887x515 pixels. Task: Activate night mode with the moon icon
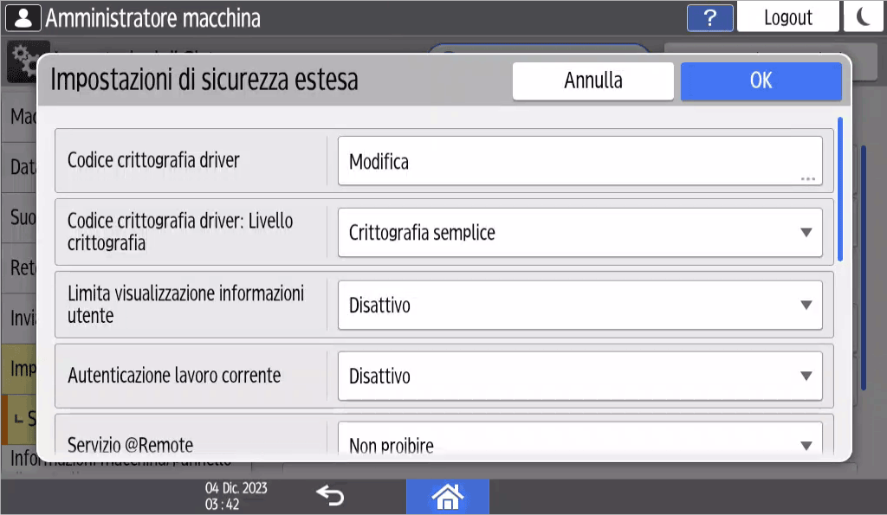(x=863, y=16)
